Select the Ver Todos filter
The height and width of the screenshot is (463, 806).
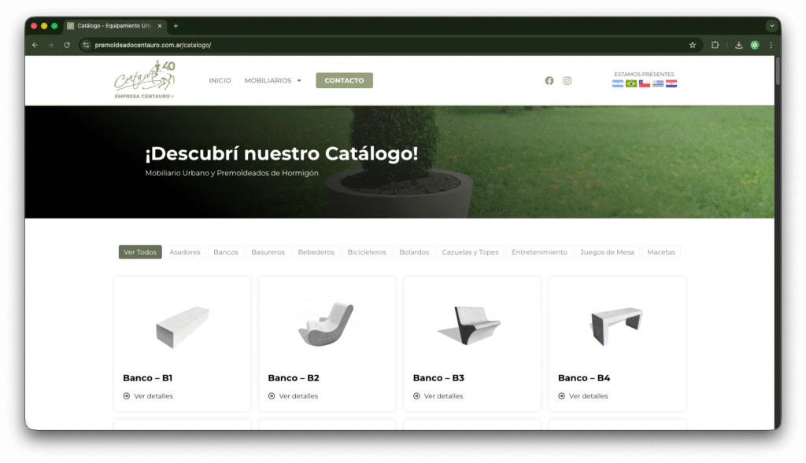point(140,252)
